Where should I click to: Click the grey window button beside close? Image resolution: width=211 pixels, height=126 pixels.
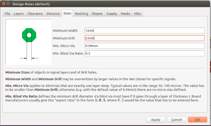pos(8,4)
